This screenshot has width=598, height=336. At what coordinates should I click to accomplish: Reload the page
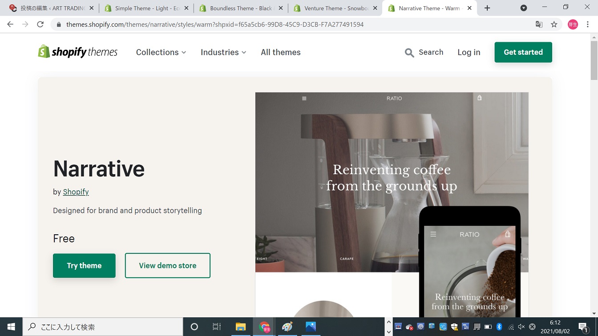point(40,24)
